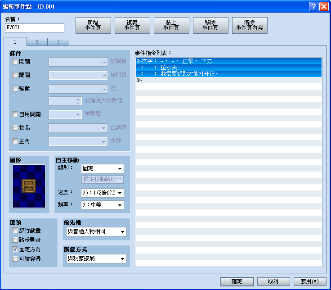
Task: Open the 類型 movement type dropdown
Action: [103, 169]
